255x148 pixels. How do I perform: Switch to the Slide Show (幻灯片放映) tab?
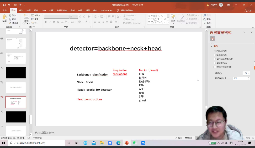[62, 11]
